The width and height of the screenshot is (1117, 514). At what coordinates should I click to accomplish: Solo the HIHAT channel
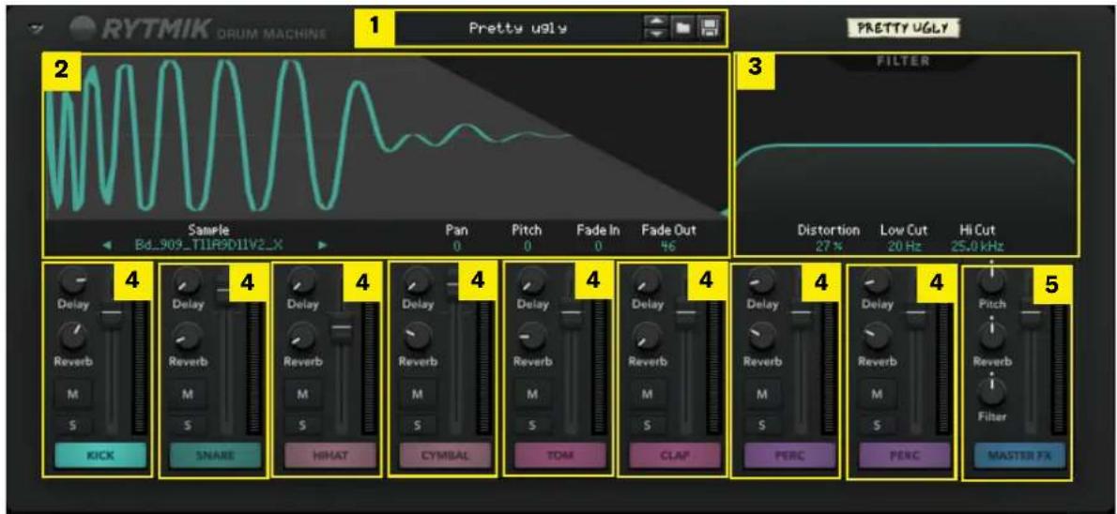coord(302,426)
